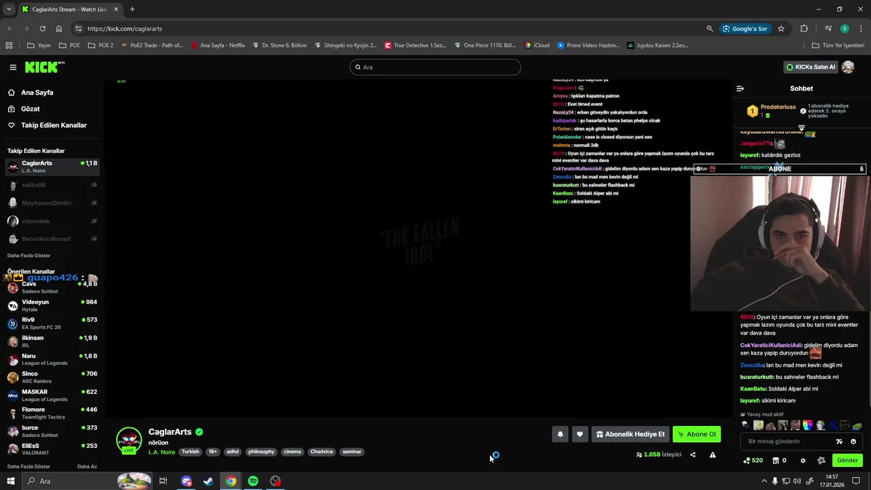This screenshot has width=871, height=490.
Task: Click Abone Ol subscribe button
Action: (696, 434)
